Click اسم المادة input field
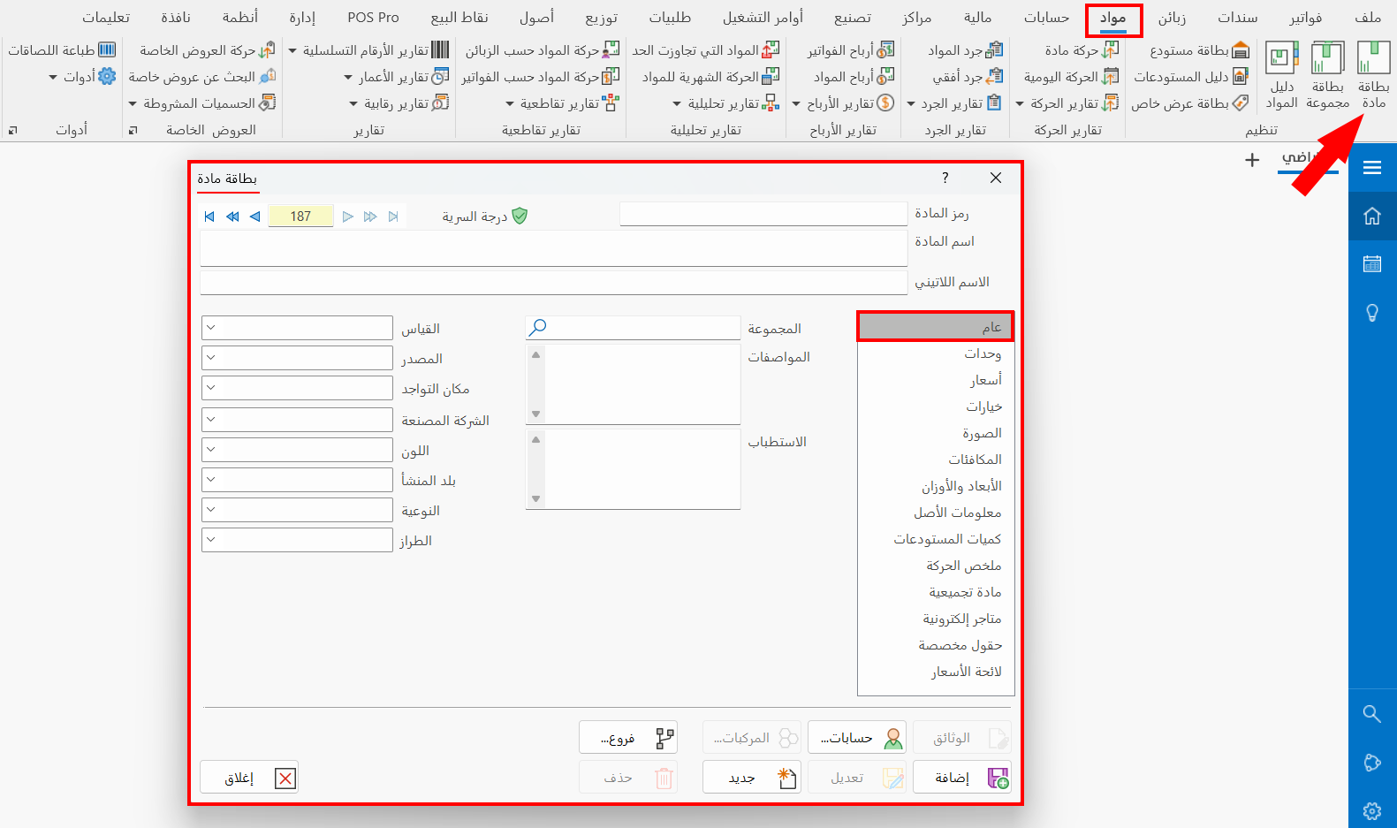1397x828 pixels. (554, 248)
